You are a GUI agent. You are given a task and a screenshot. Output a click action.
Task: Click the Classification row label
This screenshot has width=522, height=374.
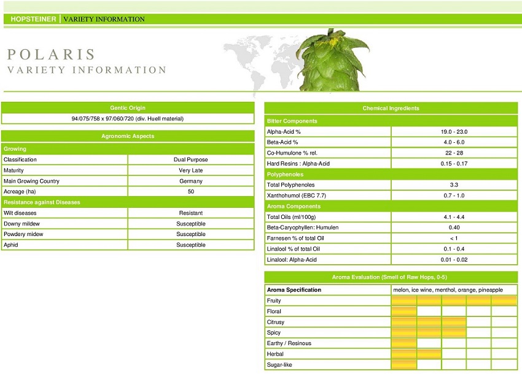tap(20, 159)
